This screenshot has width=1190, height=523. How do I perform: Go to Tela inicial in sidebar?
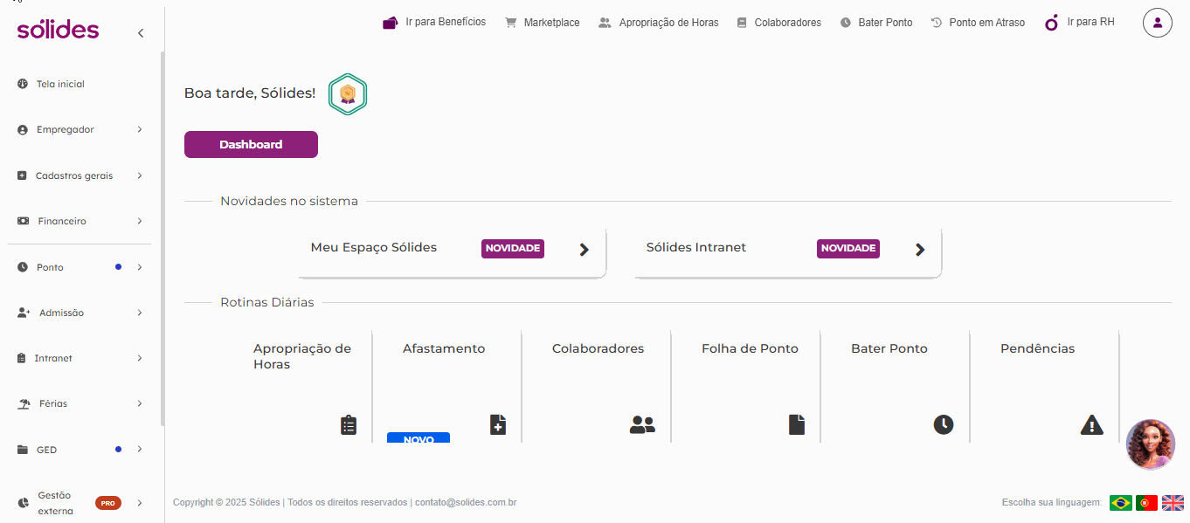pos(60,85)
